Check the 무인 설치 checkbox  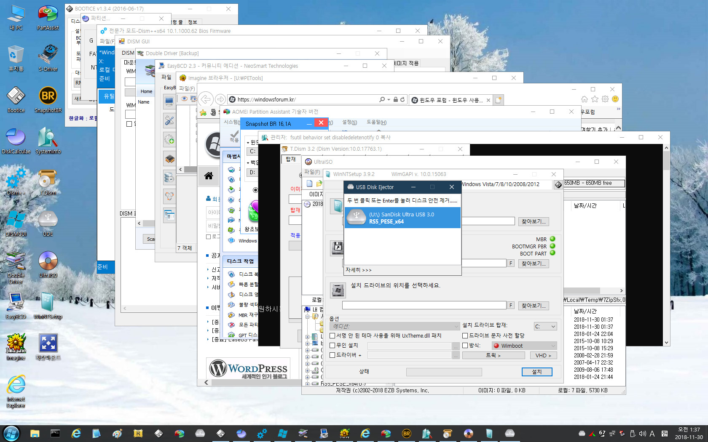pos(332,345)
